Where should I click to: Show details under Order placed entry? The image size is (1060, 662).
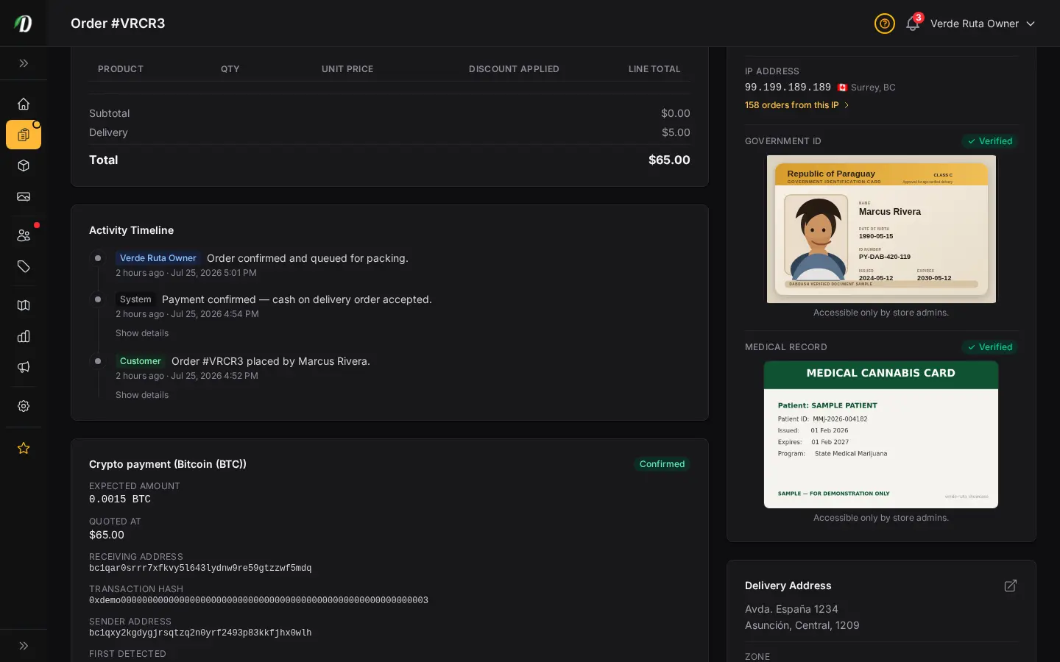(x=142, y=395)
